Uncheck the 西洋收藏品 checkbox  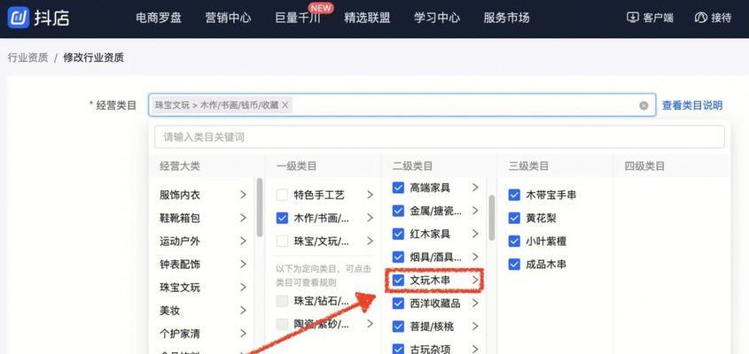pos(398,303)
